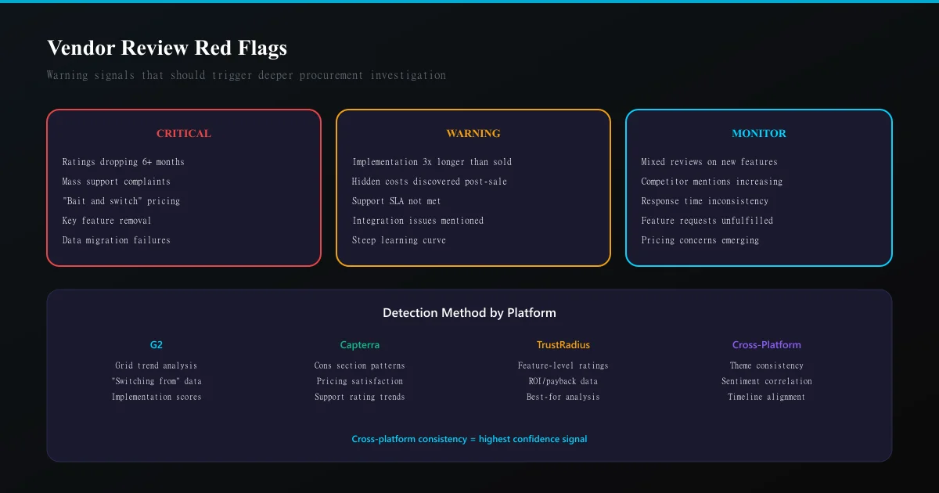
Task: Click 'Mixed reviews on new features'
Action: click(x=710, y=162)
